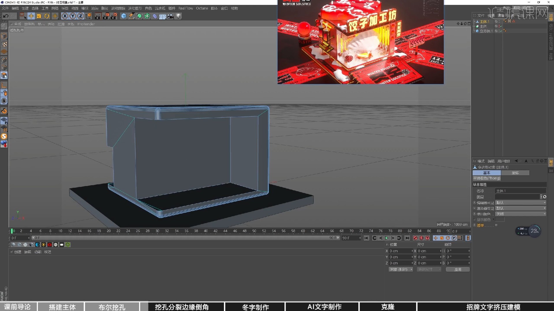Image resolution: width=554 pixels, height=311 pixels.
Task: Go to the end of the timeline
Action: (407, 238)
